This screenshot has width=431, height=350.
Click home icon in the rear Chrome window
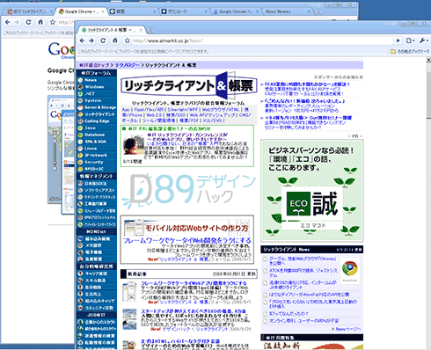point(40,22)
